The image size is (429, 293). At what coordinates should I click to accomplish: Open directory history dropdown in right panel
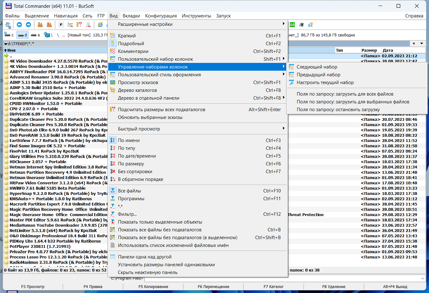422,44
